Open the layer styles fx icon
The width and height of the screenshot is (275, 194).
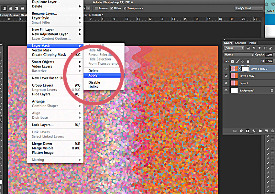point(241,131)
